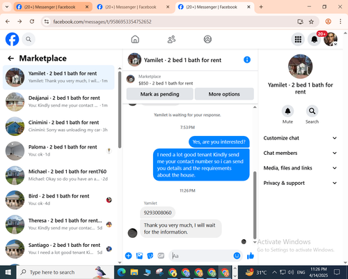
Task: Click the "Yes, are you interested?" message
Action: coord(219,142)
